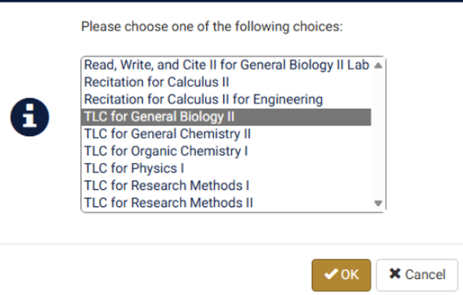Click the 'Please choose one' prompt text
Viewport: 463px width, 295px height.
click(x=211, y=26)
